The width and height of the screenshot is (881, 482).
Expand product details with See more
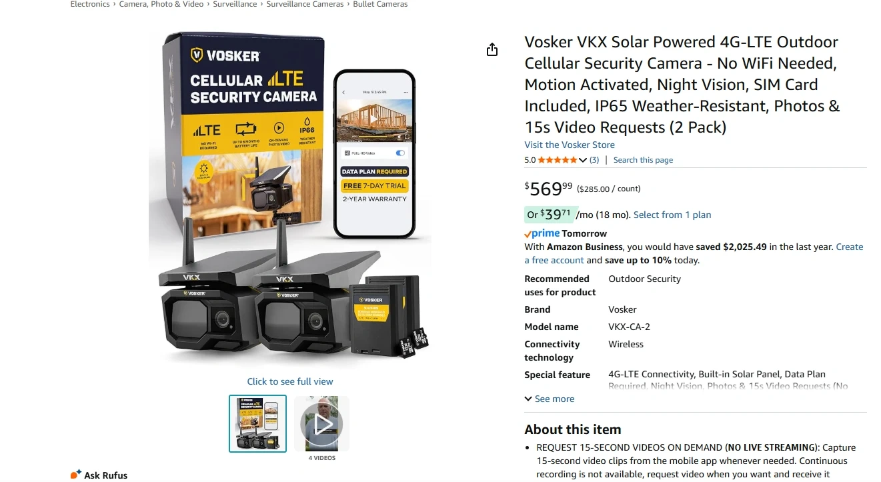point(549,399)
